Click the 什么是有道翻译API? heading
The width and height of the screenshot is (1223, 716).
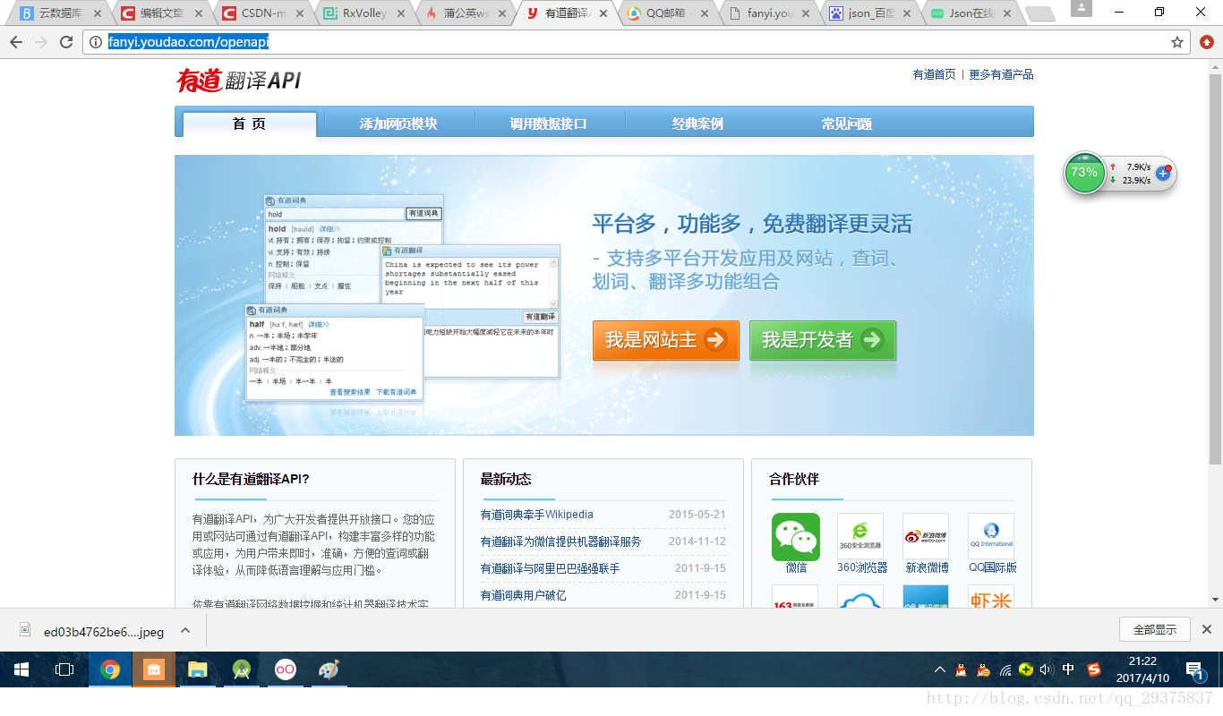click(x=251, y=479)
